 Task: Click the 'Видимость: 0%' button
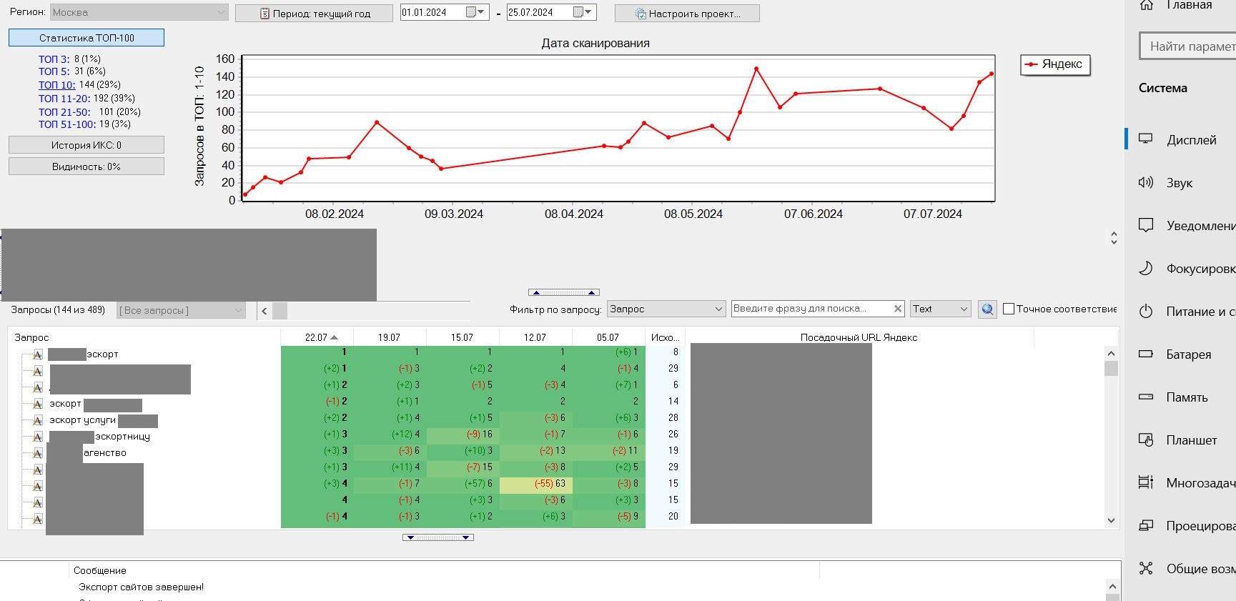tap(86, 167)
